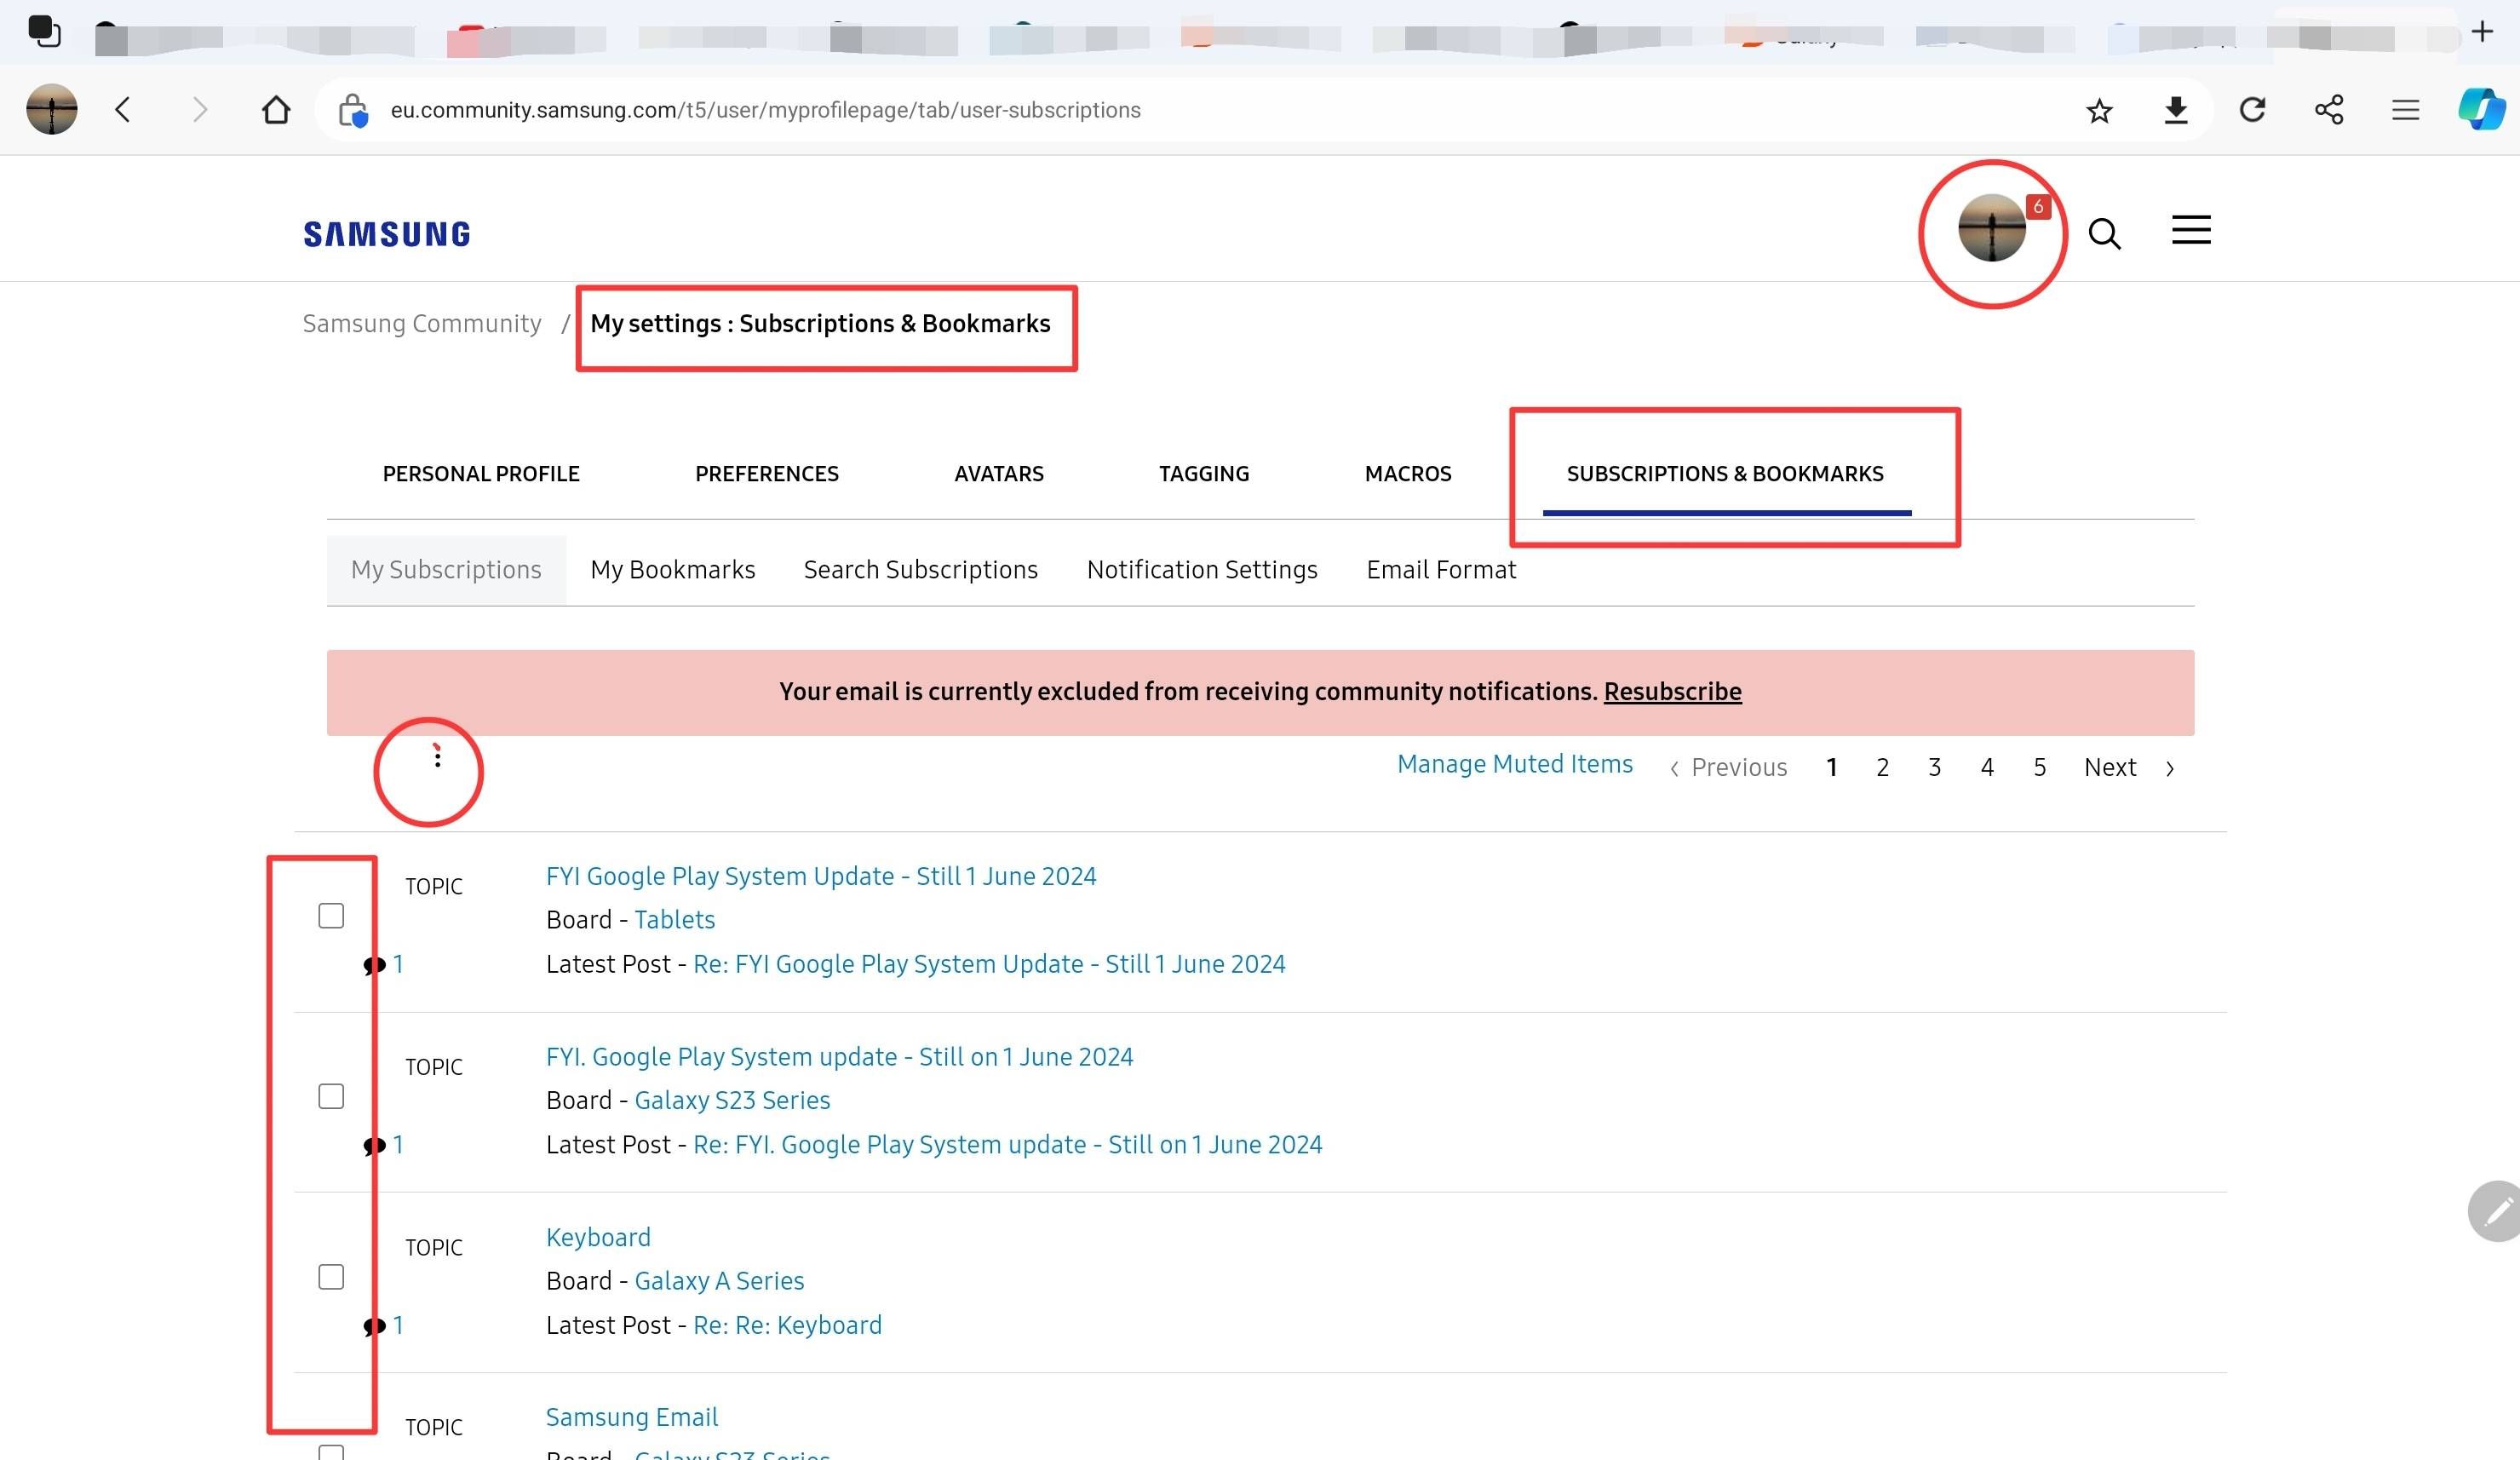2520x1460 pixels.
Task: Open the Samsung site hamburger menu
Action: tap(2190, 230)
